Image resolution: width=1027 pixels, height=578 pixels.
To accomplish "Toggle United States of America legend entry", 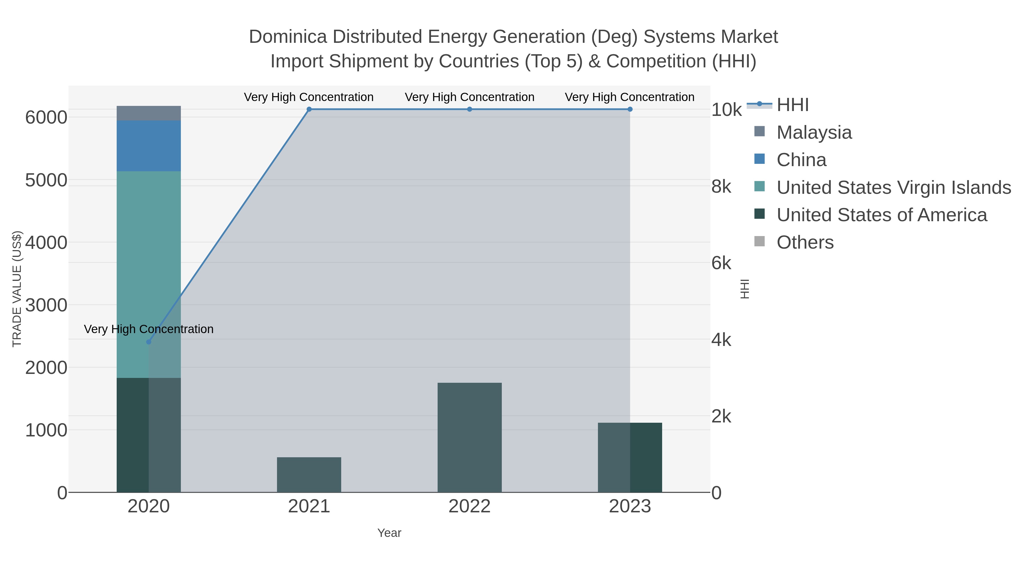I will [x=871, y=215].
